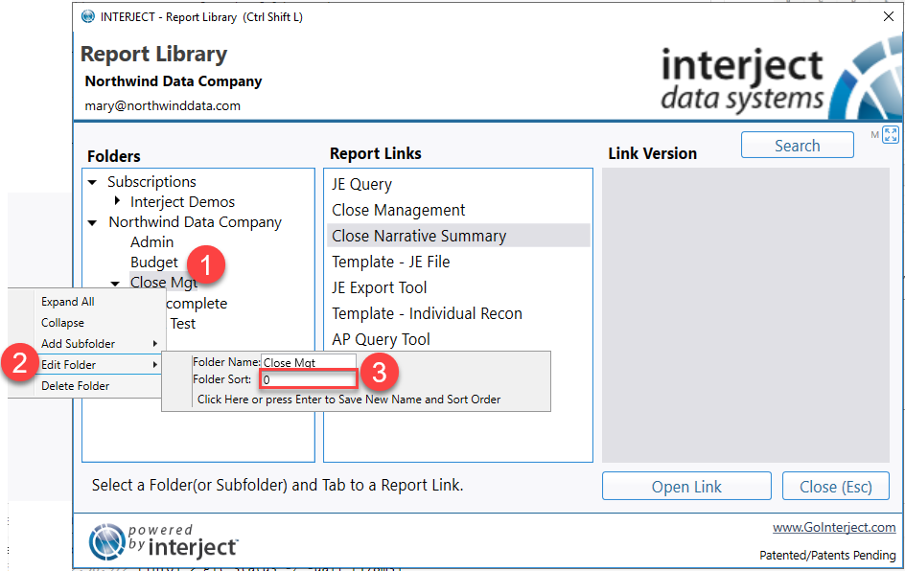The width and height of the screenshot is (905, 571).
Task: Select the Template - JE File link
Action: (391, 262)
